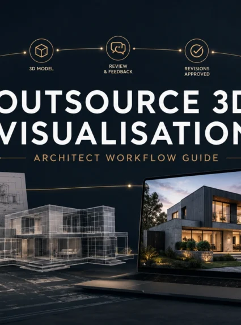This screenshot has width=241, height=325.
Task: Click the lit upper-floor windows of rendered house
Action: point(221,212)
